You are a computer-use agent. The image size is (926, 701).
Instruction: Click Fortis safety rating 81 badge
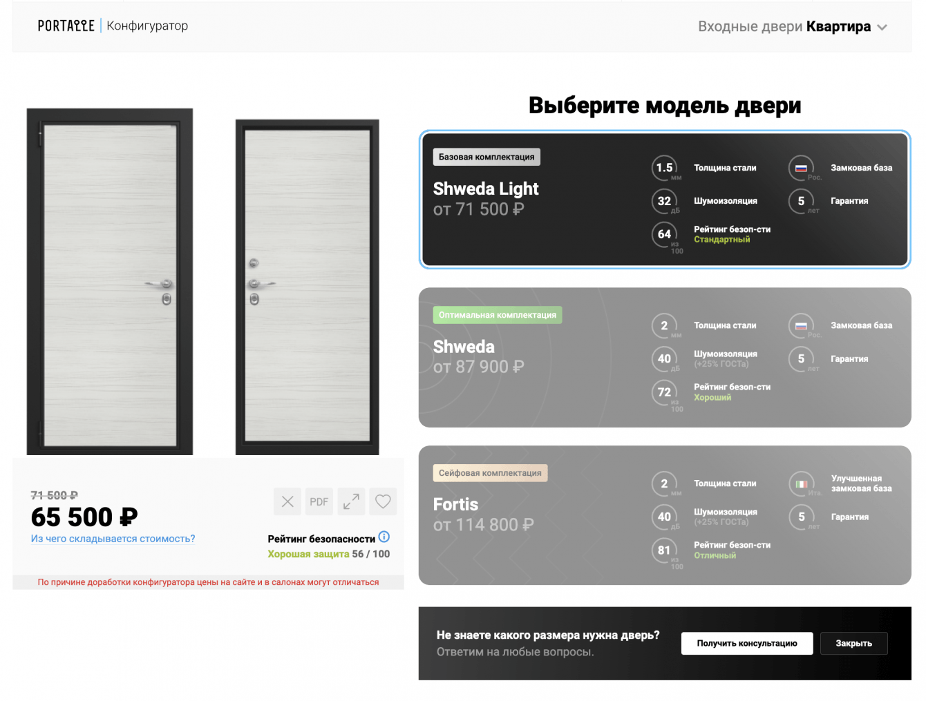[x=664, y=550]
